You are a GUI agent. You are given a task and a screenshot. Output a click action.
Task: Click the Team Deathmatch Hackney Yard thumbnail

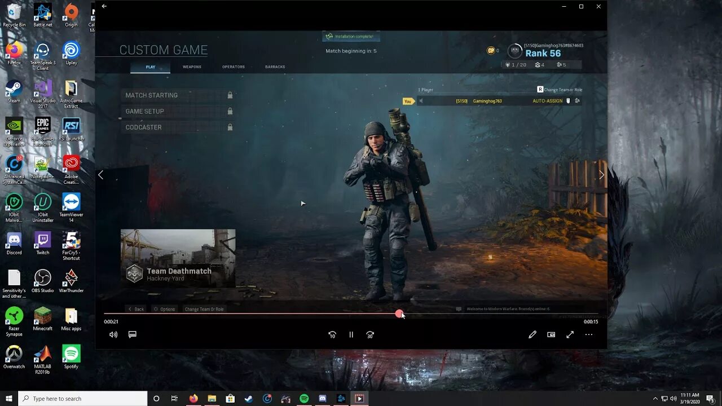[x=178, y=258]
